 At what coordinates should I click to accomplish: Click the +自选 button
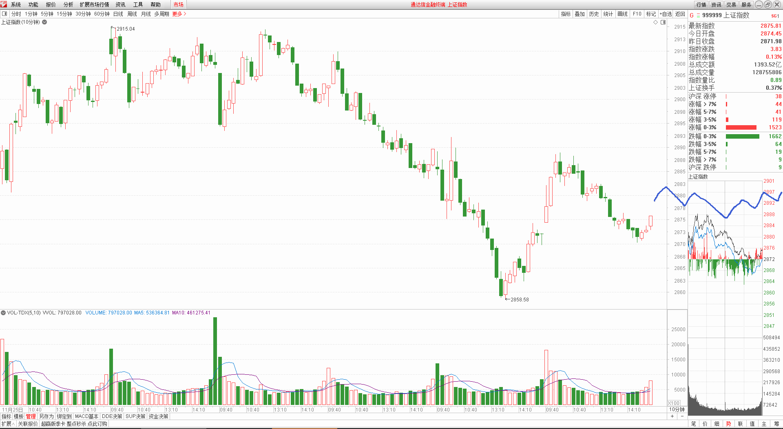coord(666,14)
